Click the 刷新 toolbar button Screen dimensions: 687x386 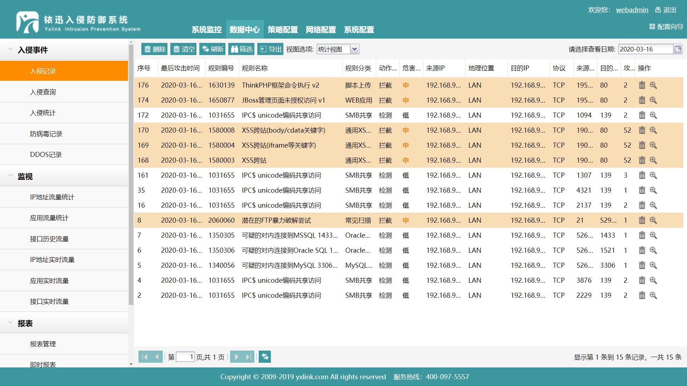(x=213, y=49)
